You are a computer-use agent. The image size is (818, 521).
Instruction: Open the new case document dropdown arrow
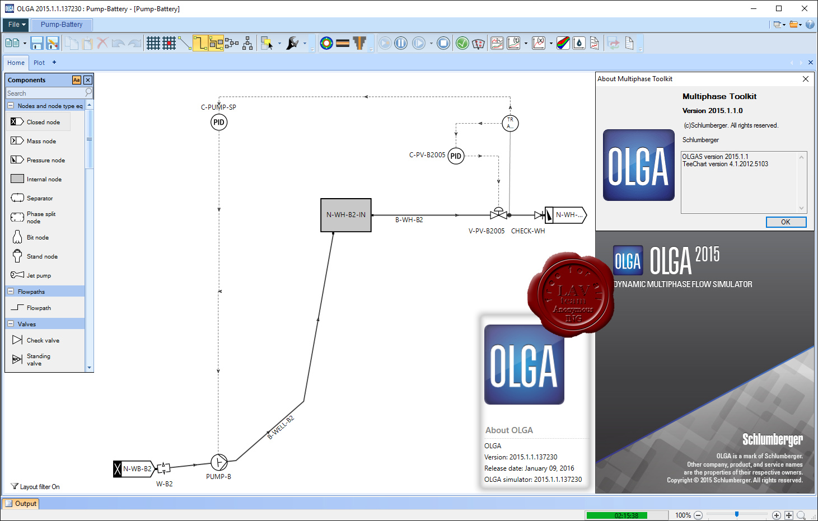25,43
